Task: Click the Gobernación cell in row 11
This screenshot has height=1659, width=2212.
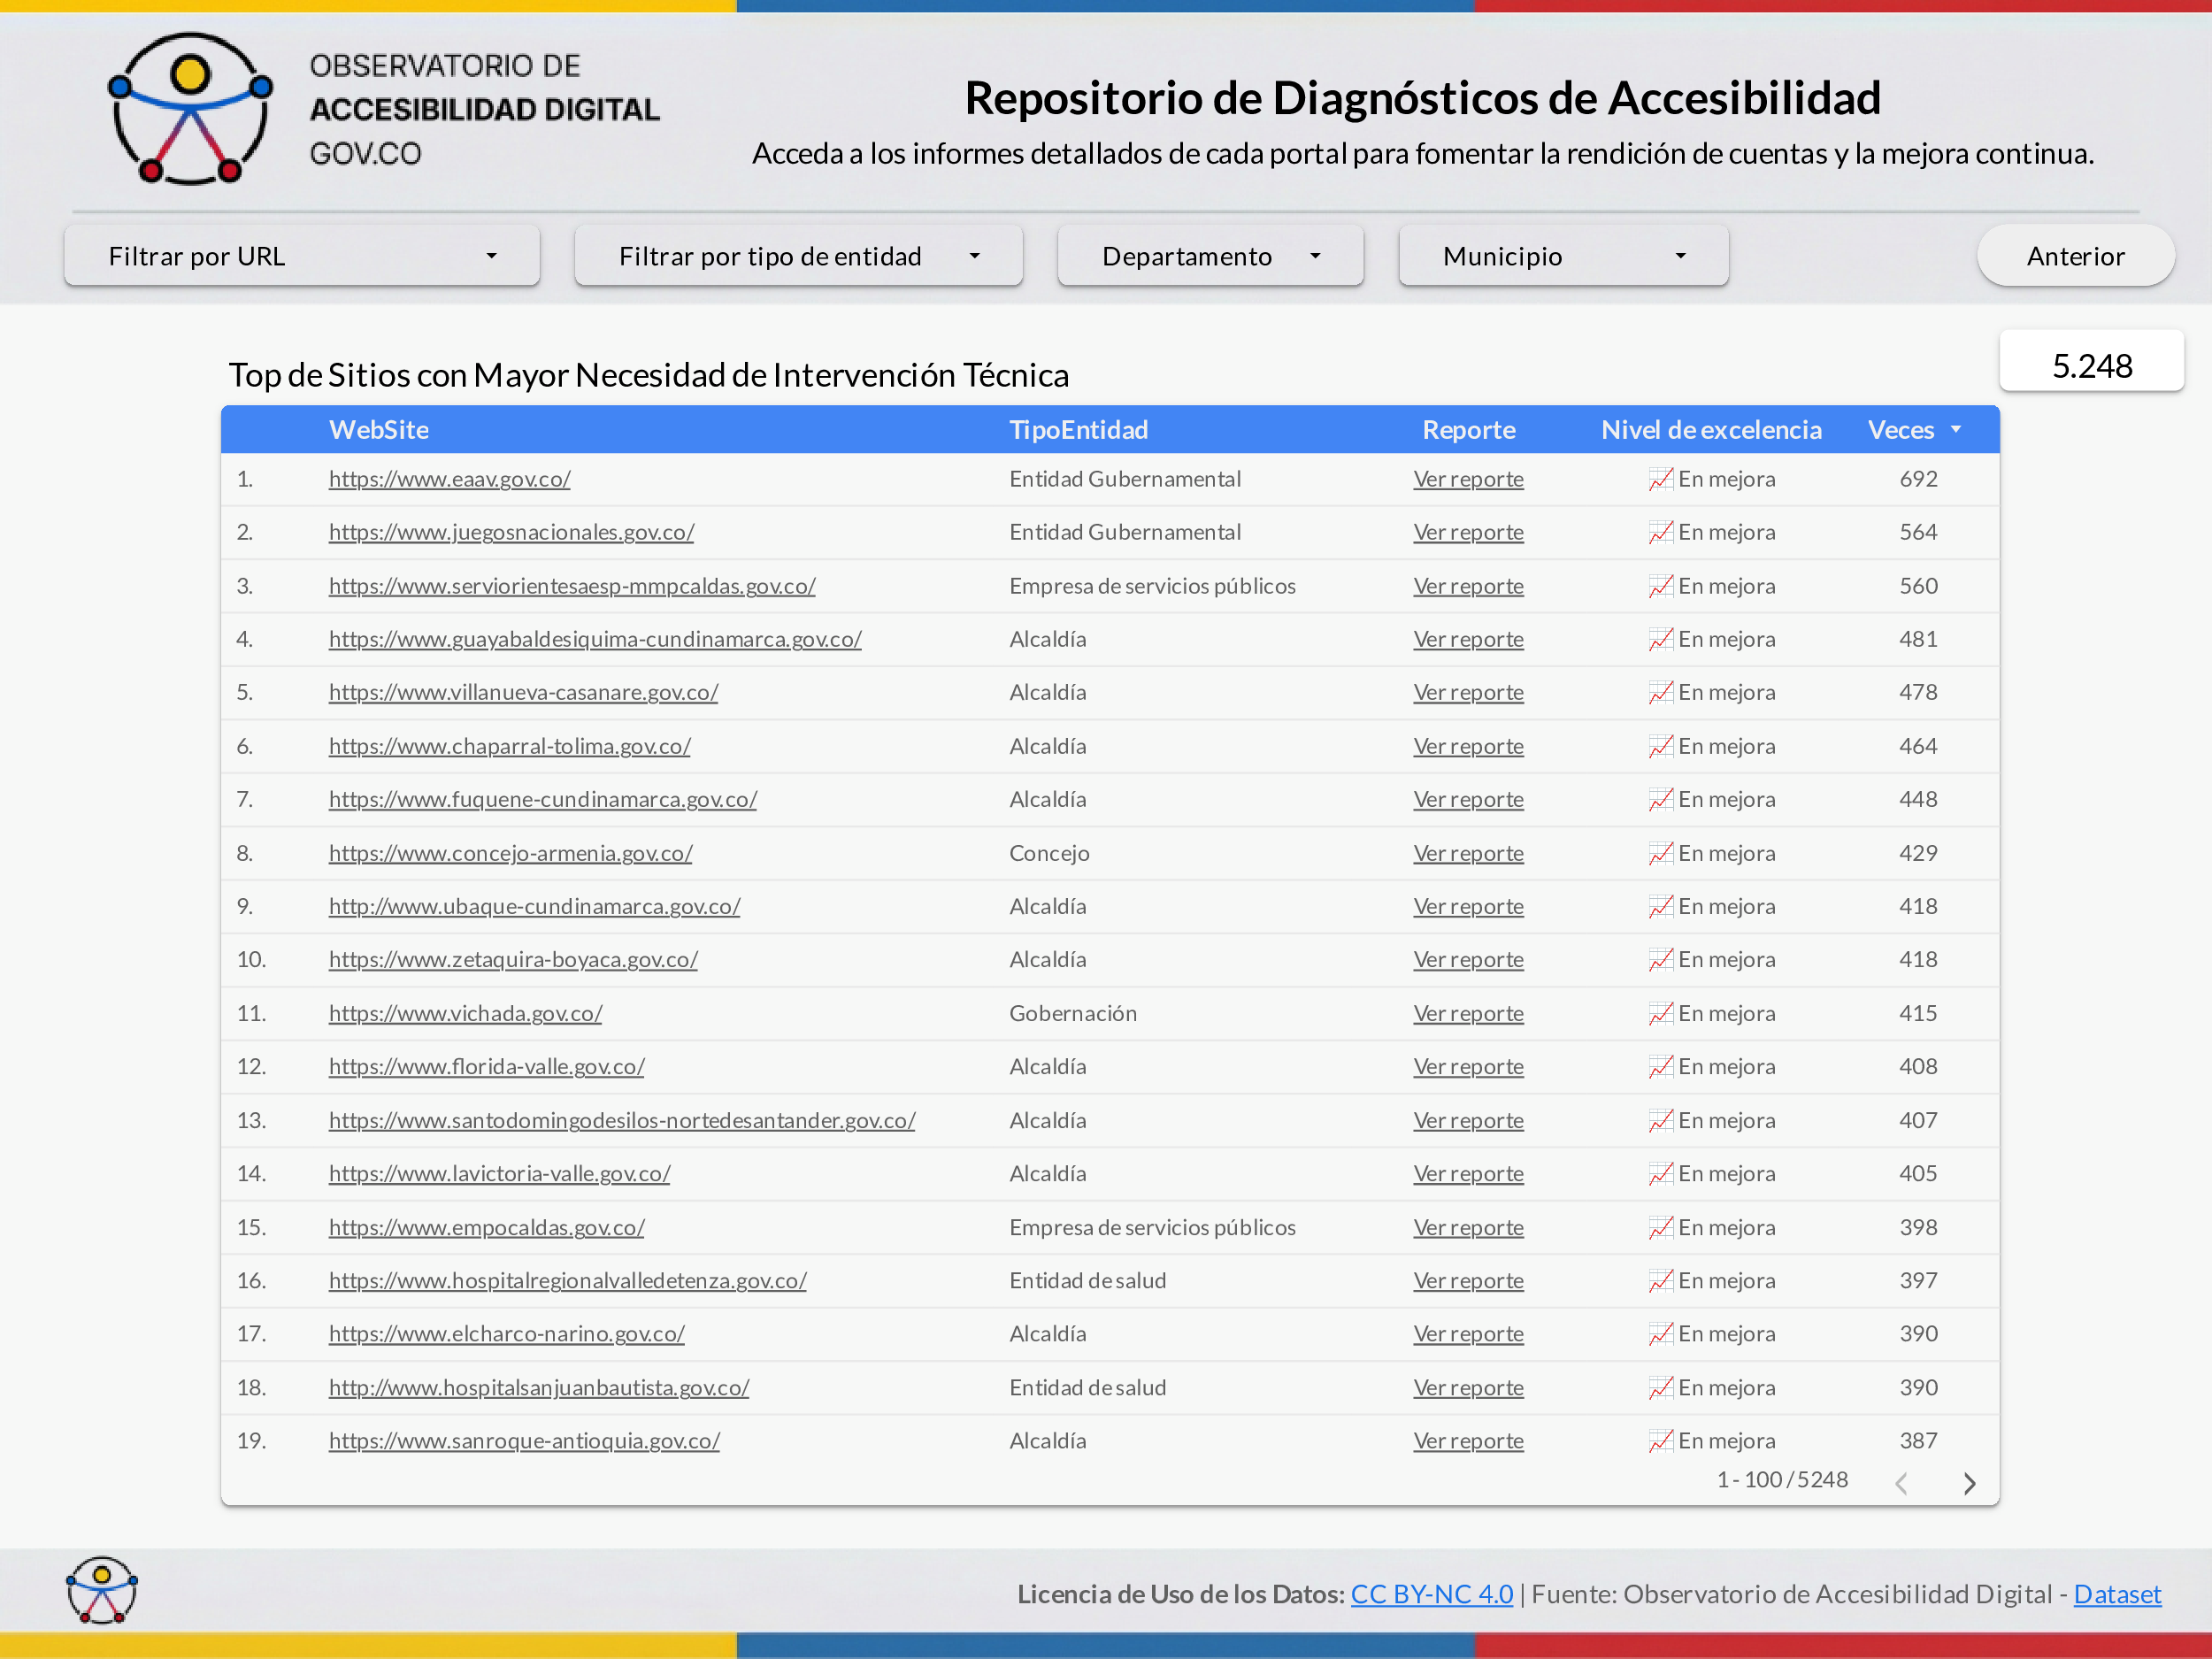Action: [1073, 1013]
